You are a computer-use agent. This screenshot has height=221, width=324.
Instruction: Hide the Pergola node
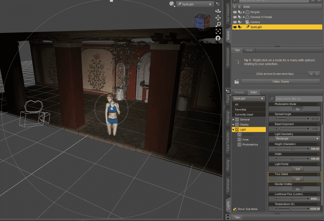point(234,12)
